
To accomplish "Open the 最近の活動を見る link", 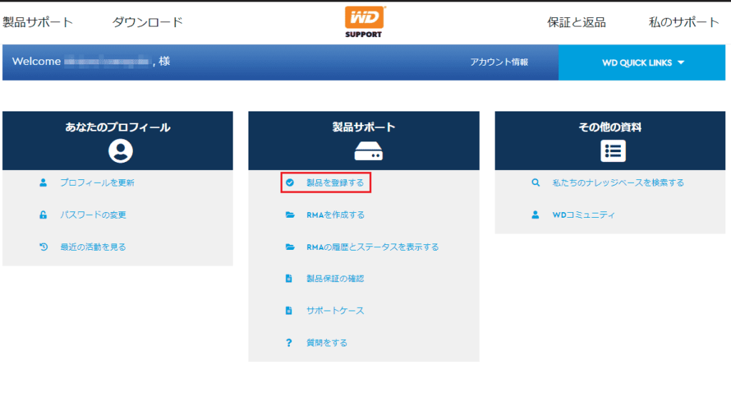I will [94, 247].
